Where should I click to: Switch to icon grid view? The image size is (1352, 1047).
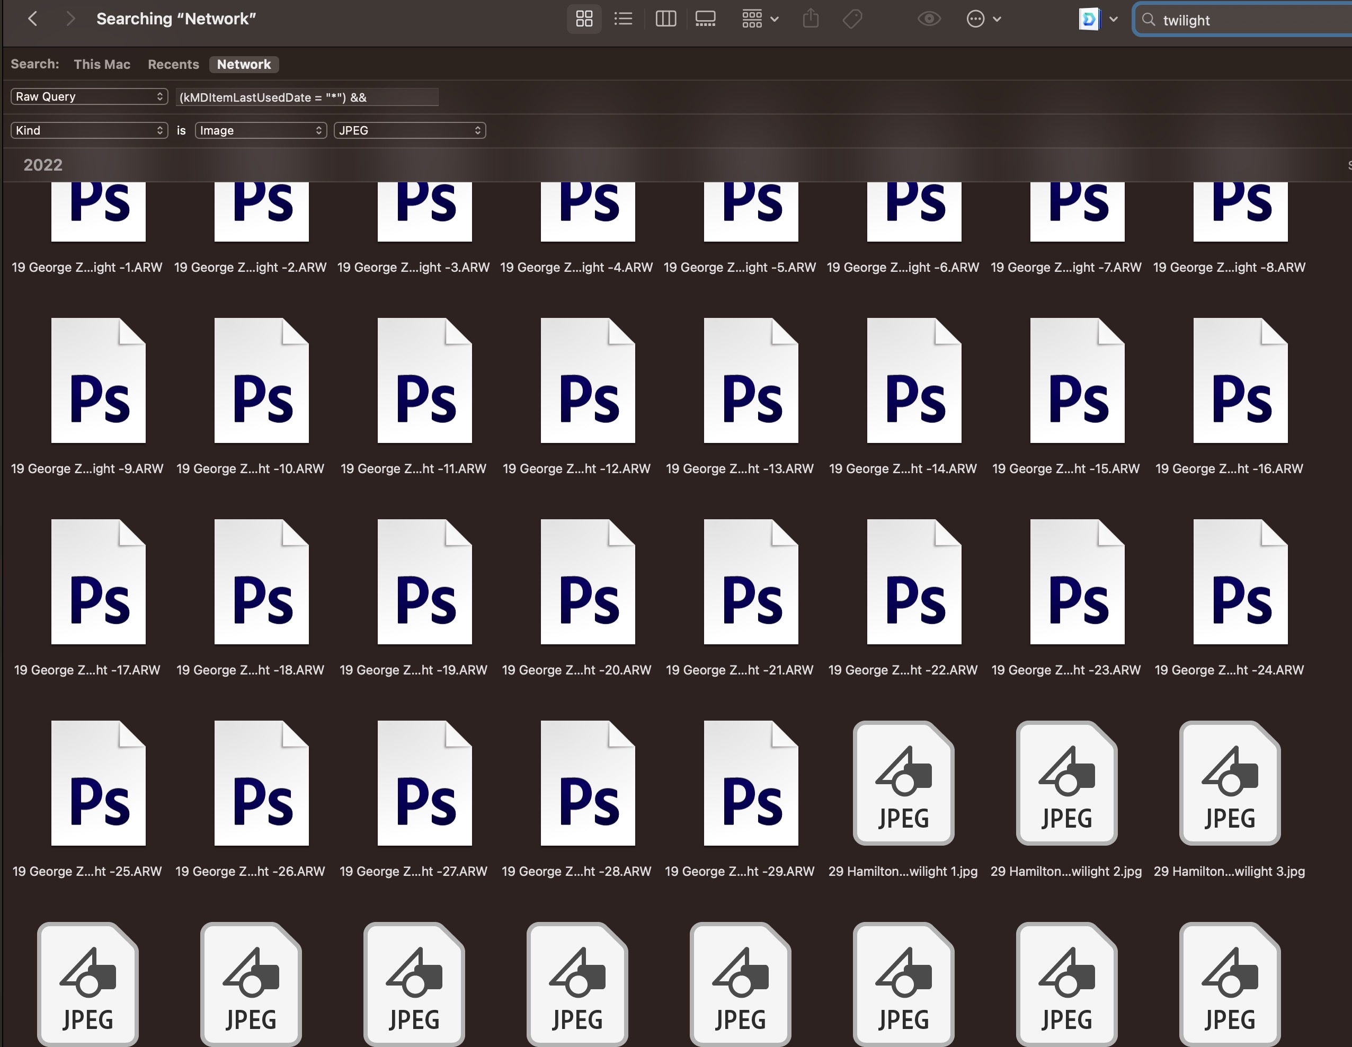pyautogui.click(x=584, y=19)
